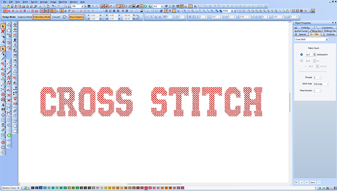Open the Stitch menu

[x=25, y=2]
